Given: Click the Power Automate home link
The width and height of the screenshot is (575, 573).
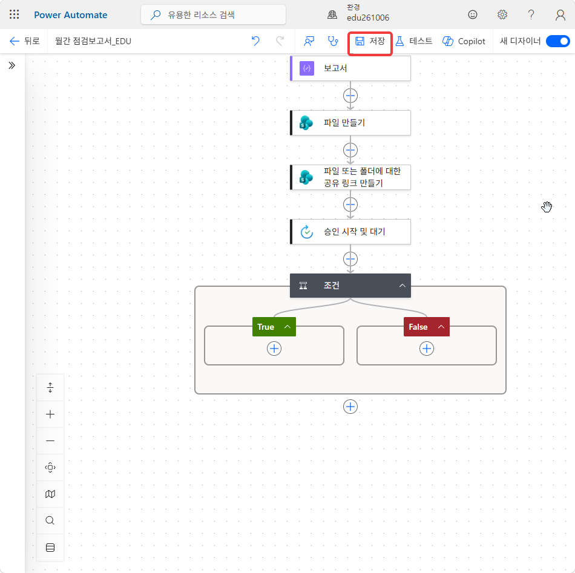Looking at the screenshot, I should [70, 15].
